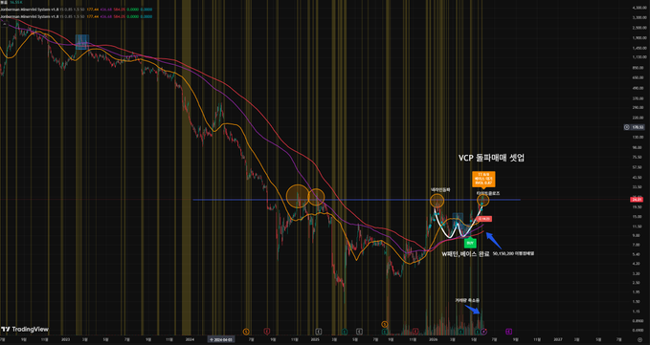Image resolution: width=650 pixels, height=345 pixels.
Task: Click the small red stop price tag on chart
Action: coord(485,218)
